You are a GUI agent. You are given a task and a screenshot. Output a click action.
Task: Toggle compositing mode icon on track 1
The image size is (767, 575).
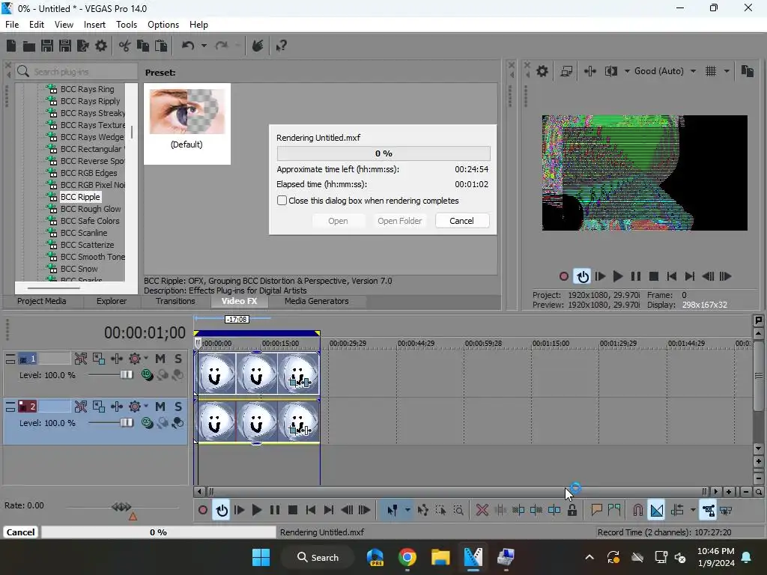click(x=146, y=375)
